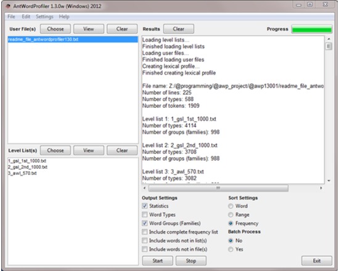Click the results horizontal scrollbar thumb
Viewport: 339px width, 271px height.
coord(218,188)
